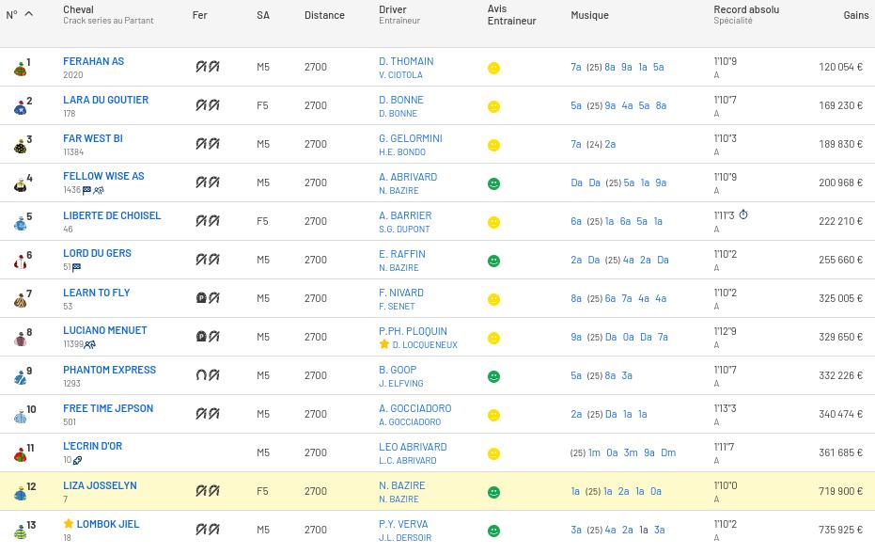Click the jockey silks icon for number 12
This screenshot has width=875, height=555.
[20, 493]
